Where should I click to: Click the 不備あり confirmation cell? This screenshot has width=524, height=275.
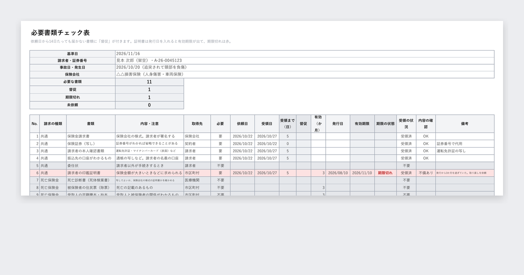426,173
